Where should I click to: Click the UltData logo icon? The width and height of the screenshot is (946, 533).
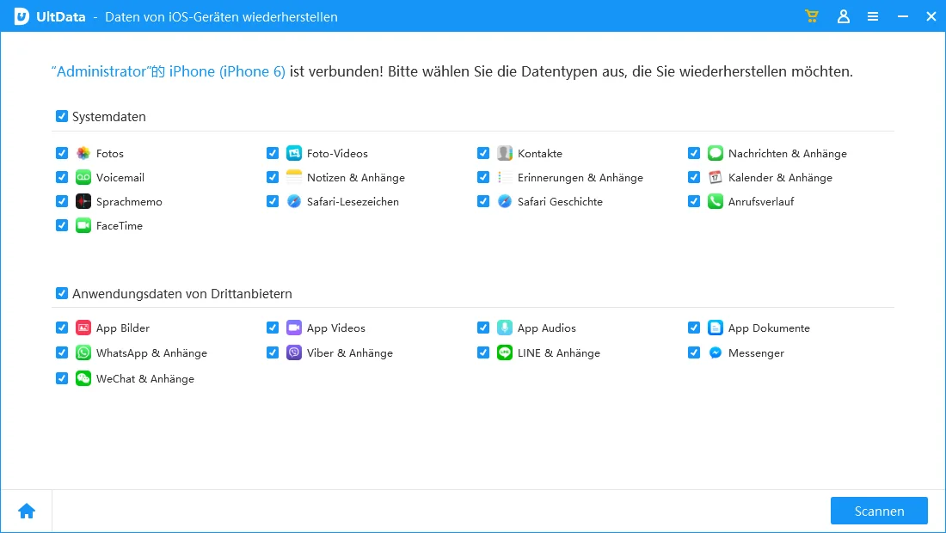[21, 16]
